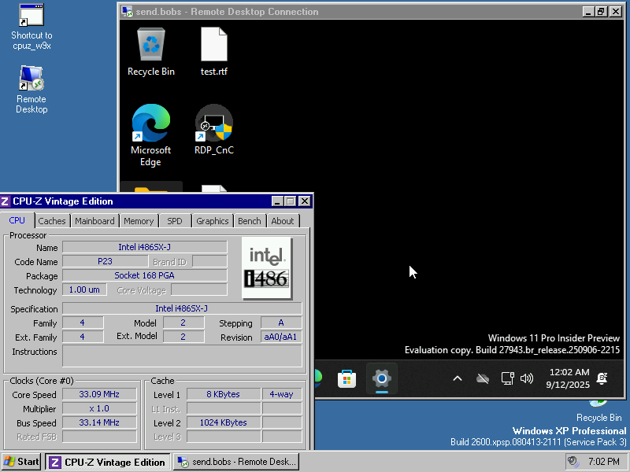Click the Code Name value P23
This screenshot has height=472, width=630.
[106, 261]
